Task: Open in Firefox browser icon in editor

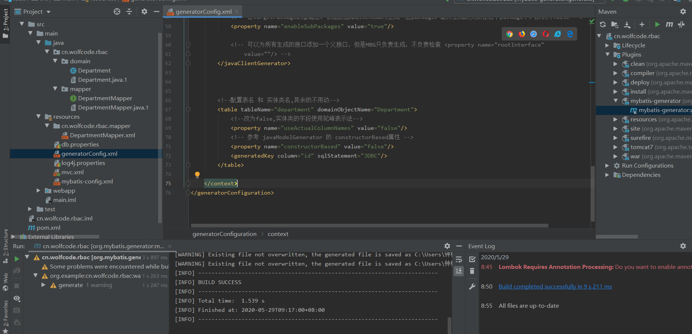Action: pos(522,34)
